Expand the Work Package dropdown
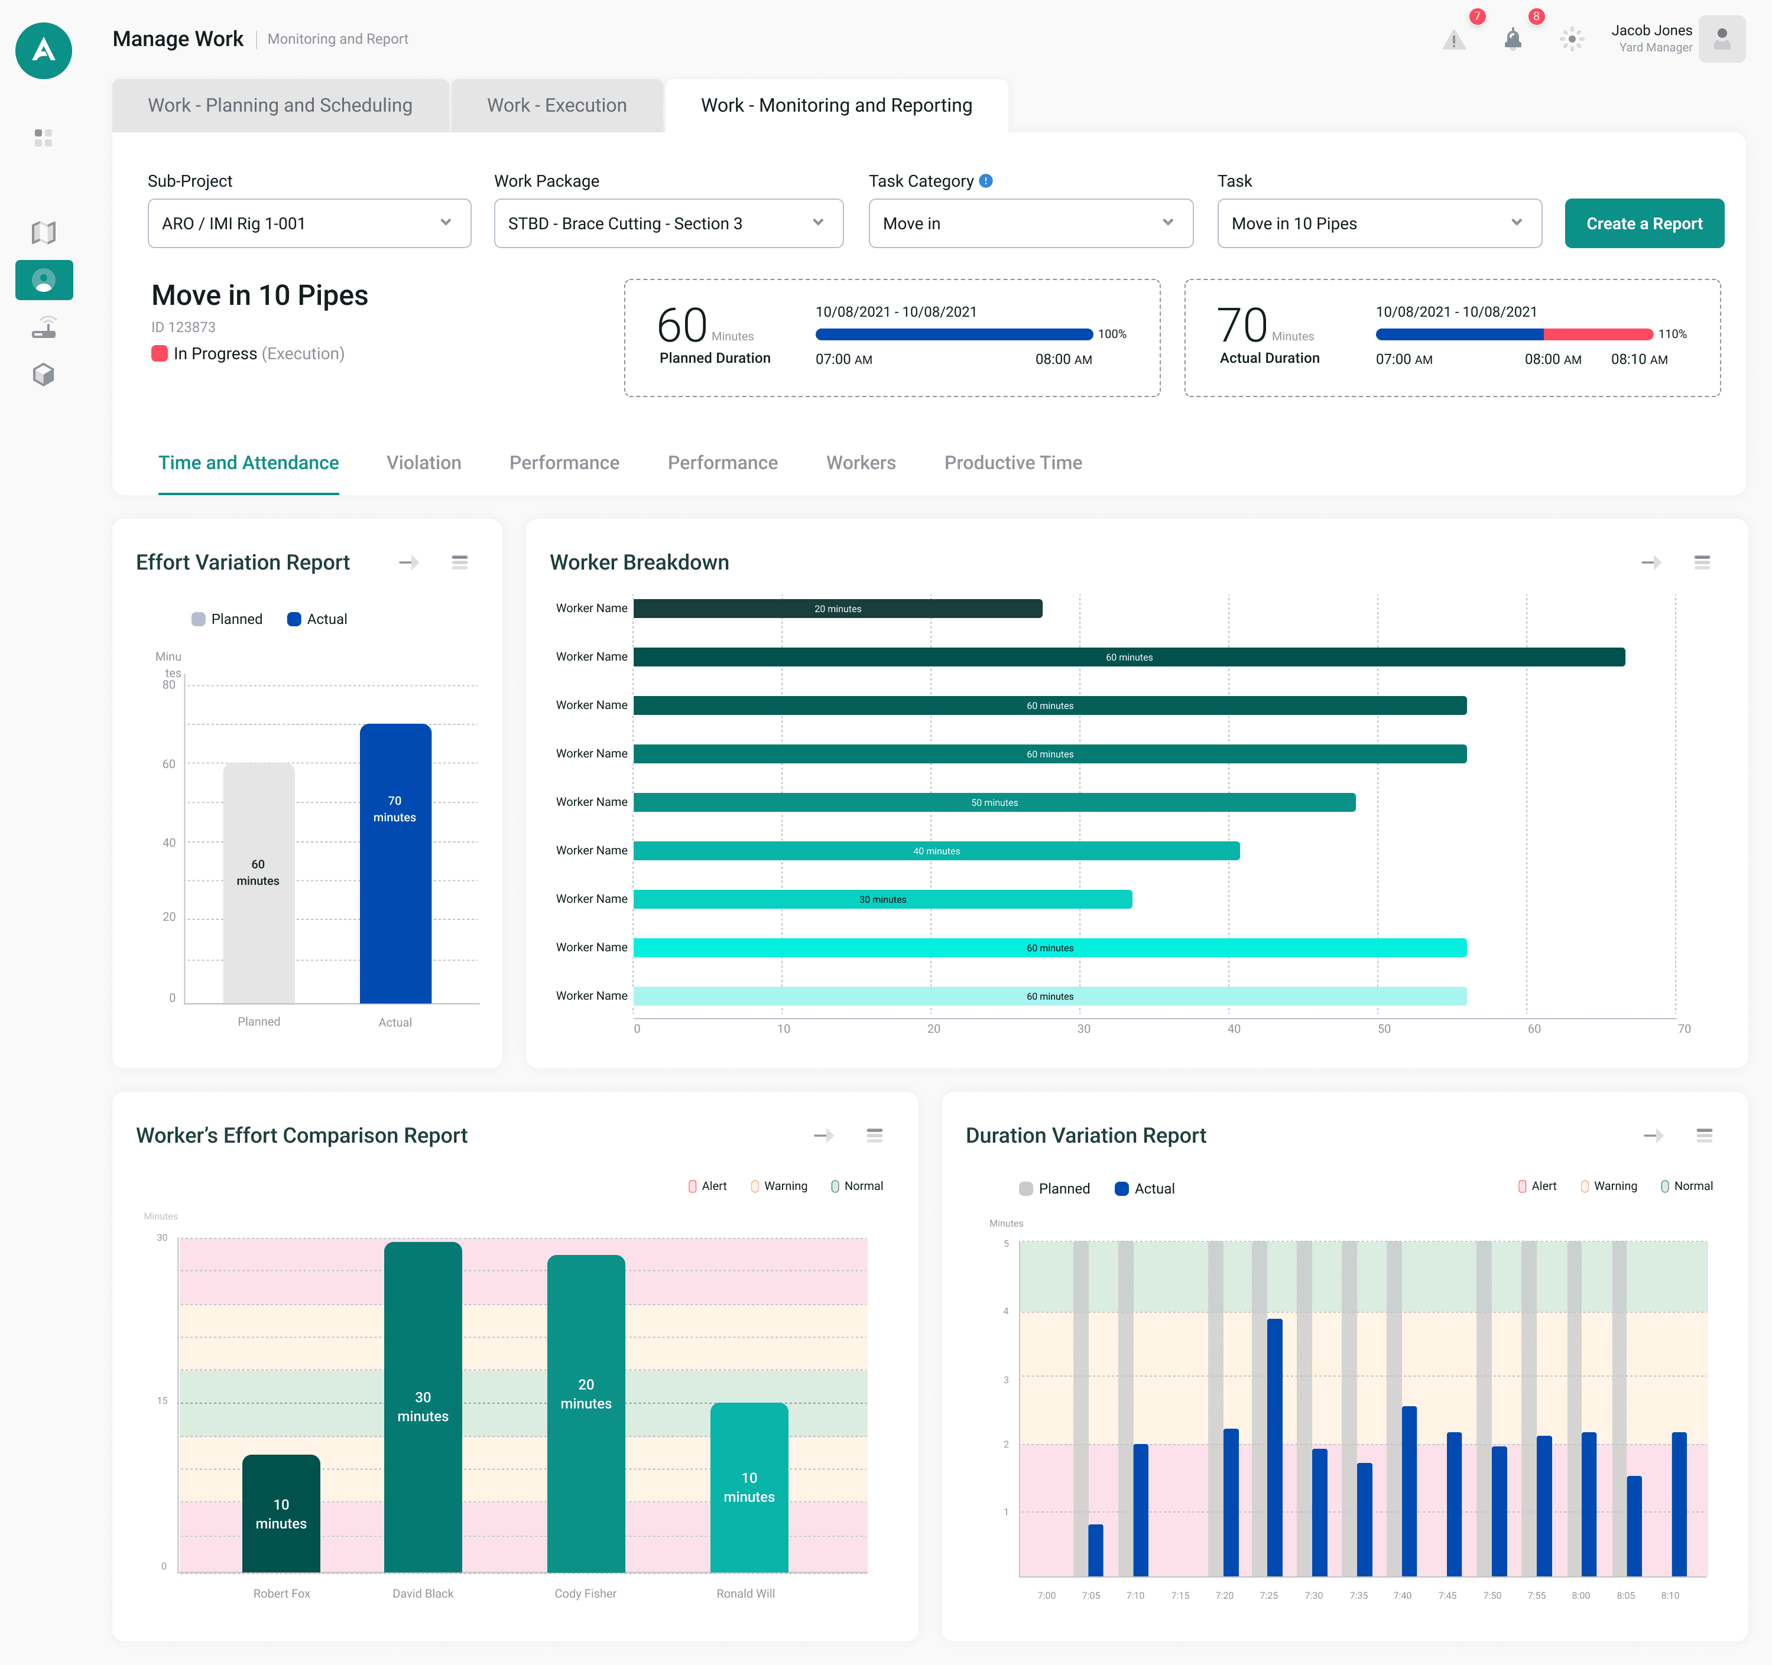 coord(668,223)
